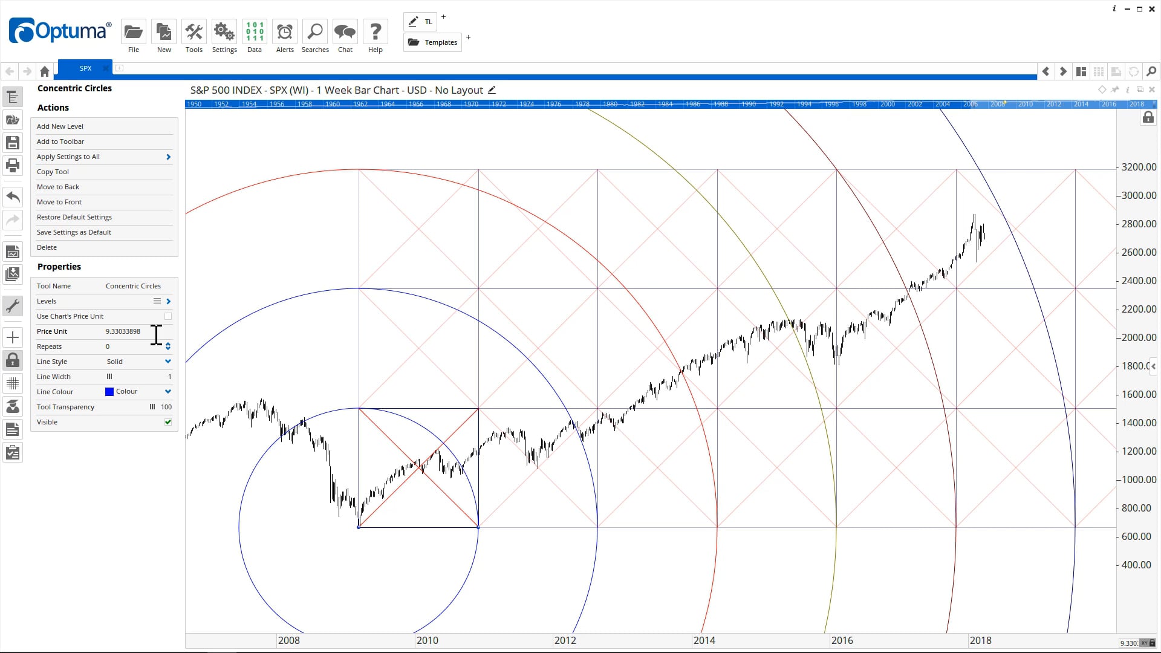Open the Settings gears icon
This screenshot has height=653, width=1161.
tap(224, 32)
